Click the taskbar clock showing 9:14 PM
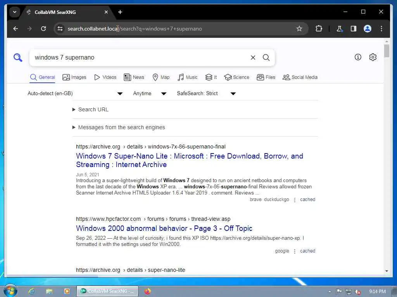397x297 pixels. click(377, 292)
